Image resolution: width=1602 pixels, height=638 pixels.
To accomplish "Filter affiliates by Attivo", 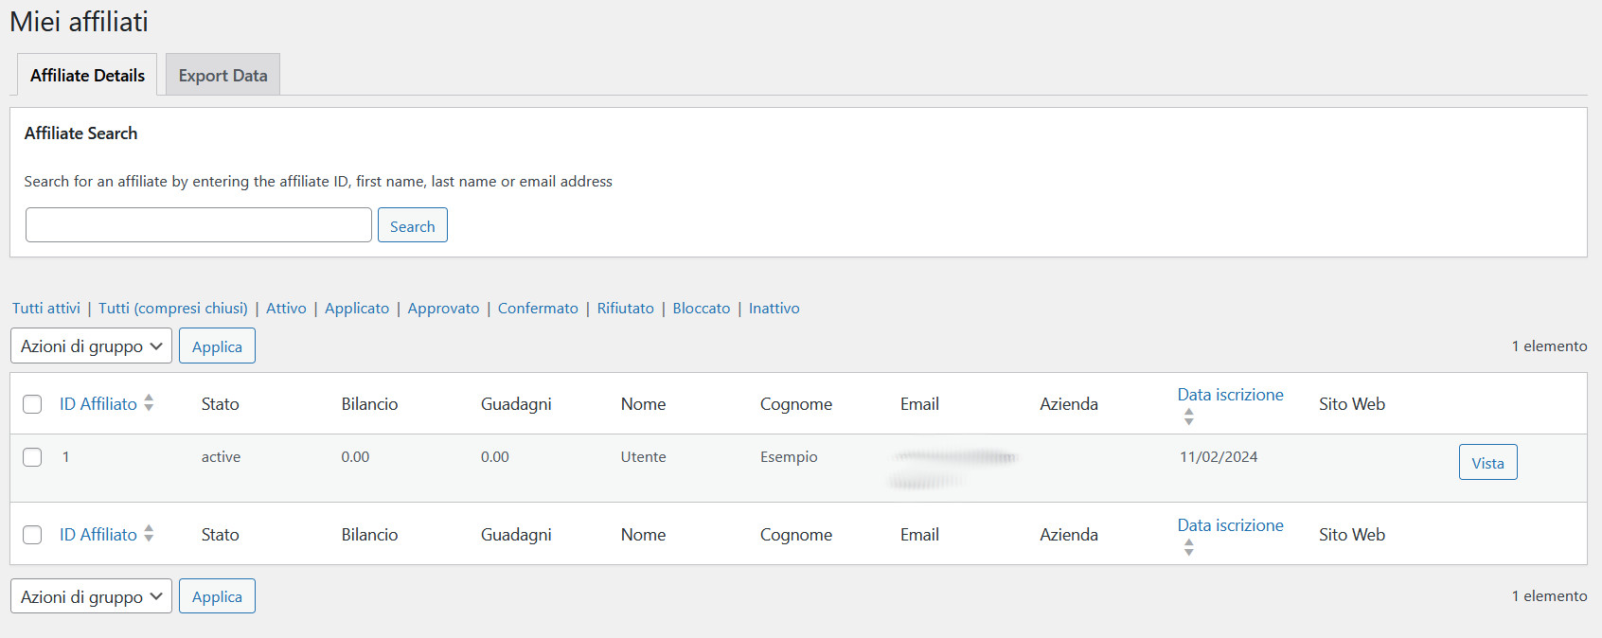I will (286, 308).
